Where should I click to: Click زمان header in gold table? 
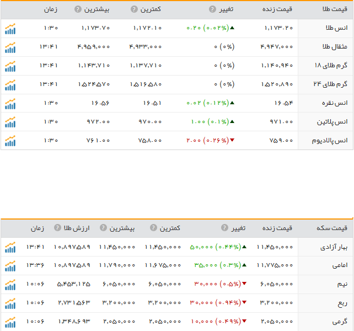tap(51, 9)
